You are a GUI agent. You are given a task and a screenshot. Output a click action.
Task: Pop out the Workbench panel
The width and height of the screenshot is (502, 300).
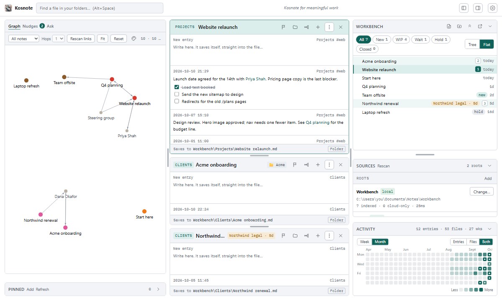click(480, 26)
